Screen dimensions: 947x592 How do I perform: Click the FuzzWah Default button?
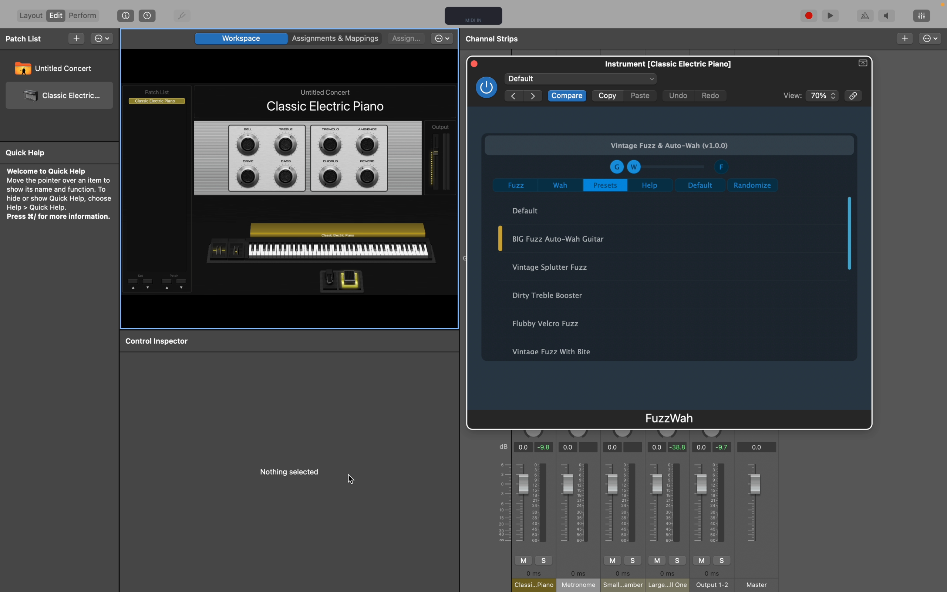click(x=700, y=185)
